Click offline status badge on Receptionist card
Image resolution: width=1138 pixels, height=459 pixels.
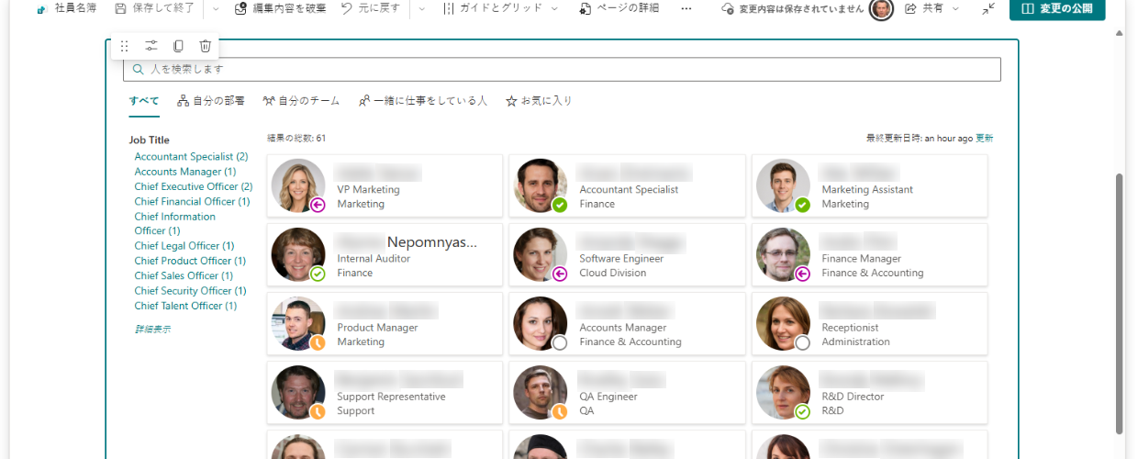point(802,342)
